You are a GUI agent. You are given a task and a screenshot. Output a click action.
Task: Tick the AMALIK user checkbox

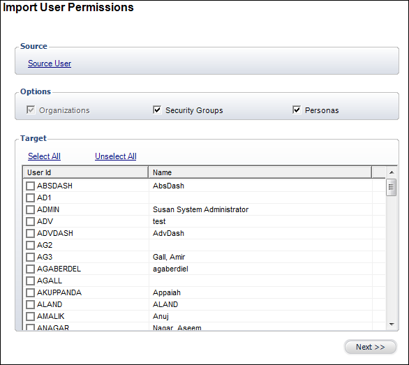click(30, 316)
